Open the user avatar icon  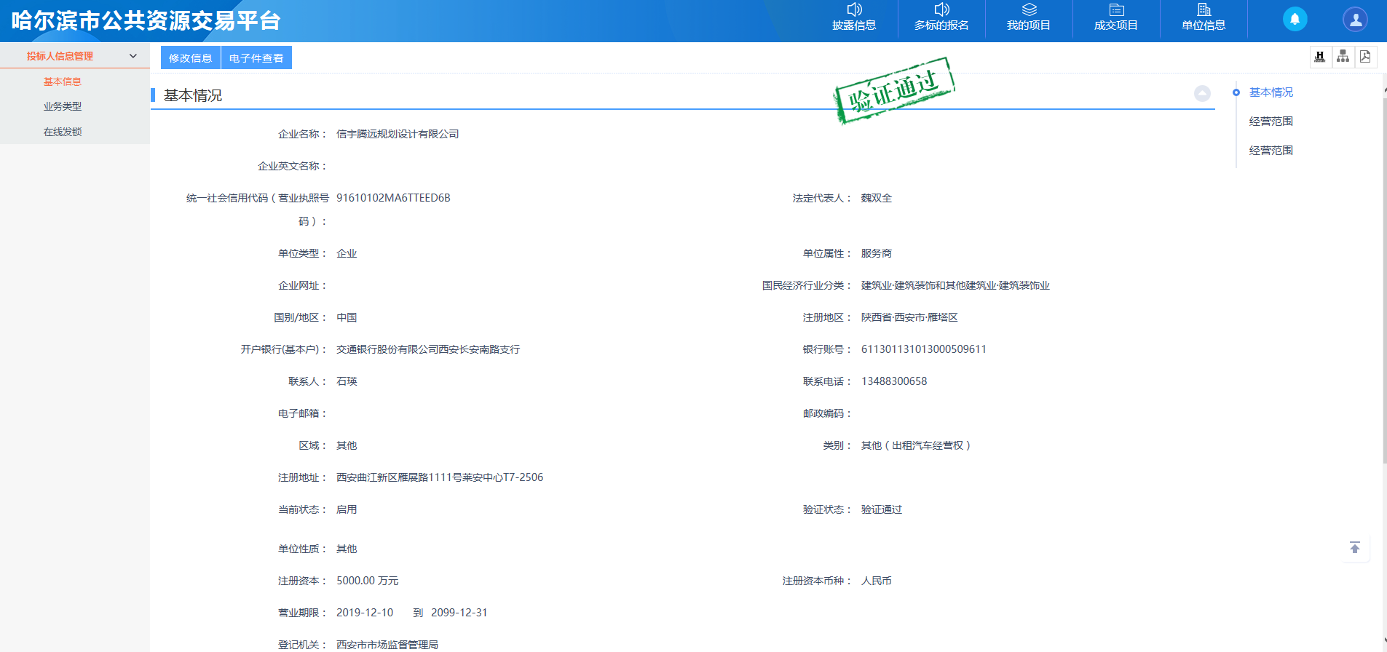pyautogui.click(x=1355, y=19)
